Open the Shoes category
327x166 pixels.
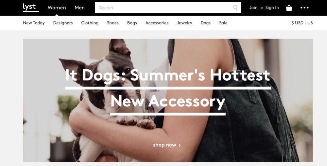pos(112,23)
